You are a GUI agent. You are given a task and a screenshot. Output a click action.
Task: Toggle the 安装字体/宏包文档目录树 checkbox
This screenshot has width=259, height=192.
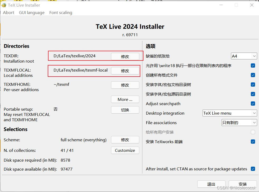coord(253,85)
